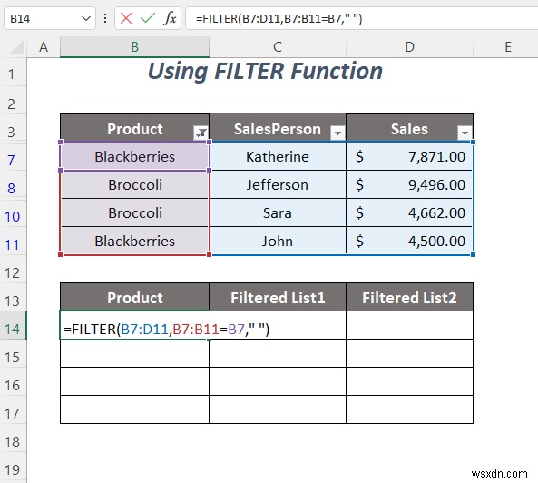Click the 7,871.00 sales cell

[x=410, y=156]
